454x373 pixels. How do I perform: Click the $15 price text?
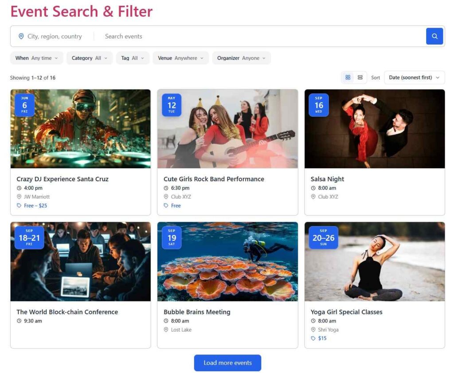tap(322, 338)
